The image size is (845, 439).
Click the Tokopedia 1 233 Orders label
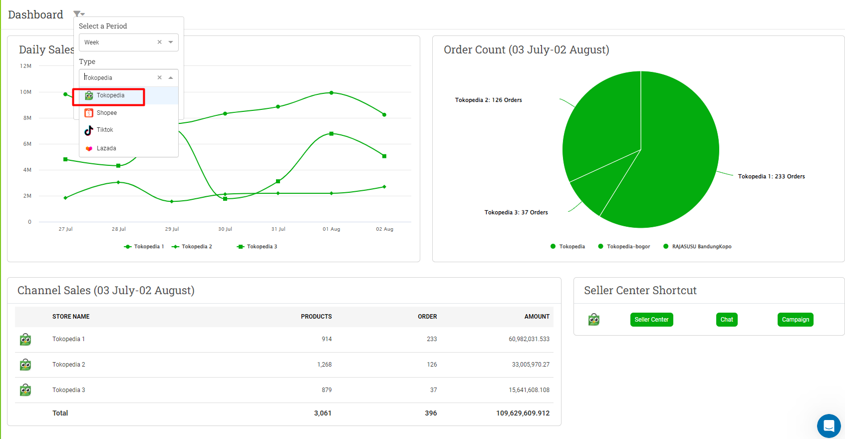coord(771,176)
